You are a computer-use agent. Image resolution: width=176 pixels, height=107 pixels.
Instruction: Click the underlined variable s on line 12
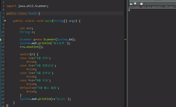(34, 40)
